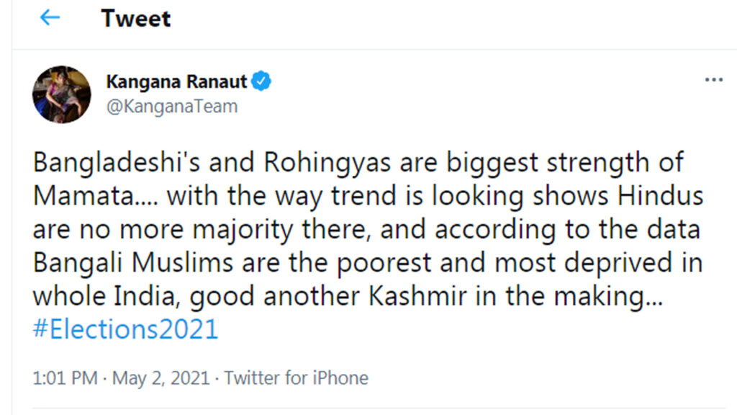The width and height of the screenshot is (737, 415).
Task: Open the Twitter for iPhone source link
Action: [296, 378]
